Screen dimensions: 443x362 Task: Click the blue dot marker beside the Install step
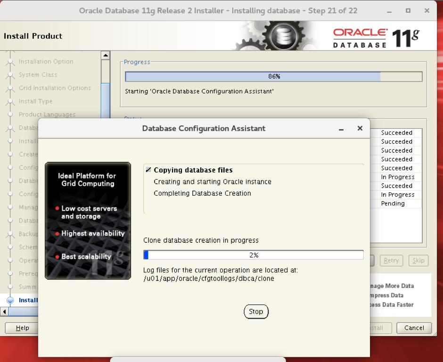11,300
